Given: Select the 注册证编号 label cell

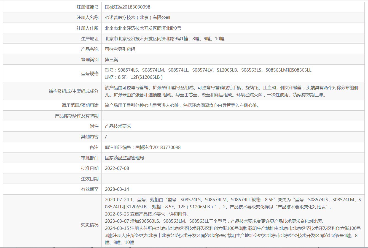Looking at the screenshot, I should 87,7.
